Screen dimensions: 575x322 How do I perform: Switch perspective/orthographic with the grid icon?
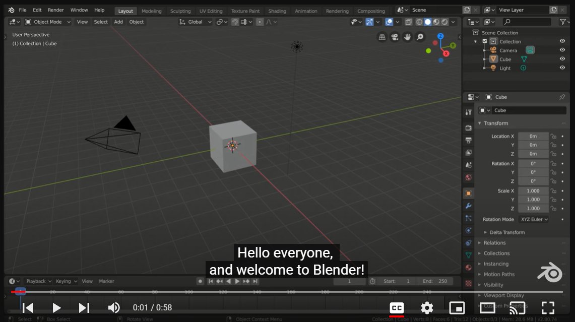tap(382, 37)
